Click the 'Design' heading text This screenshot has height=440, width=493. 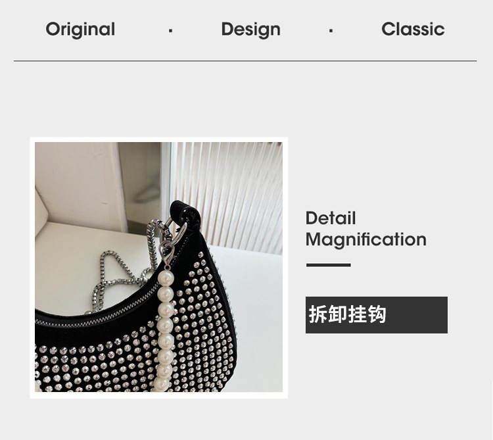(x=250, y=30)
